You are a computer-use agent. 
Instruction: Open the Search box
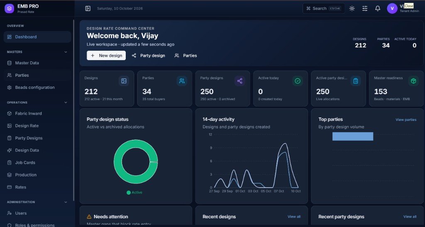[324, 8]
